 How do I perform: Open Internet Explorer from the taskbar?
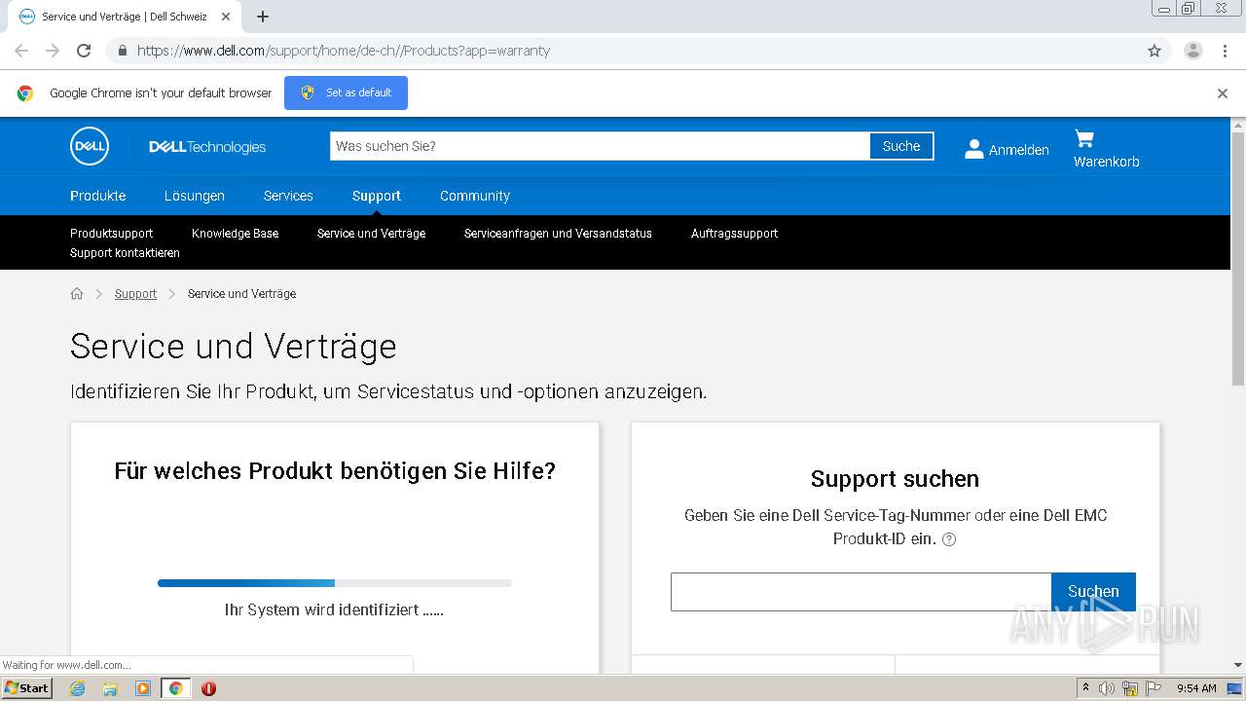coord(77,688)
